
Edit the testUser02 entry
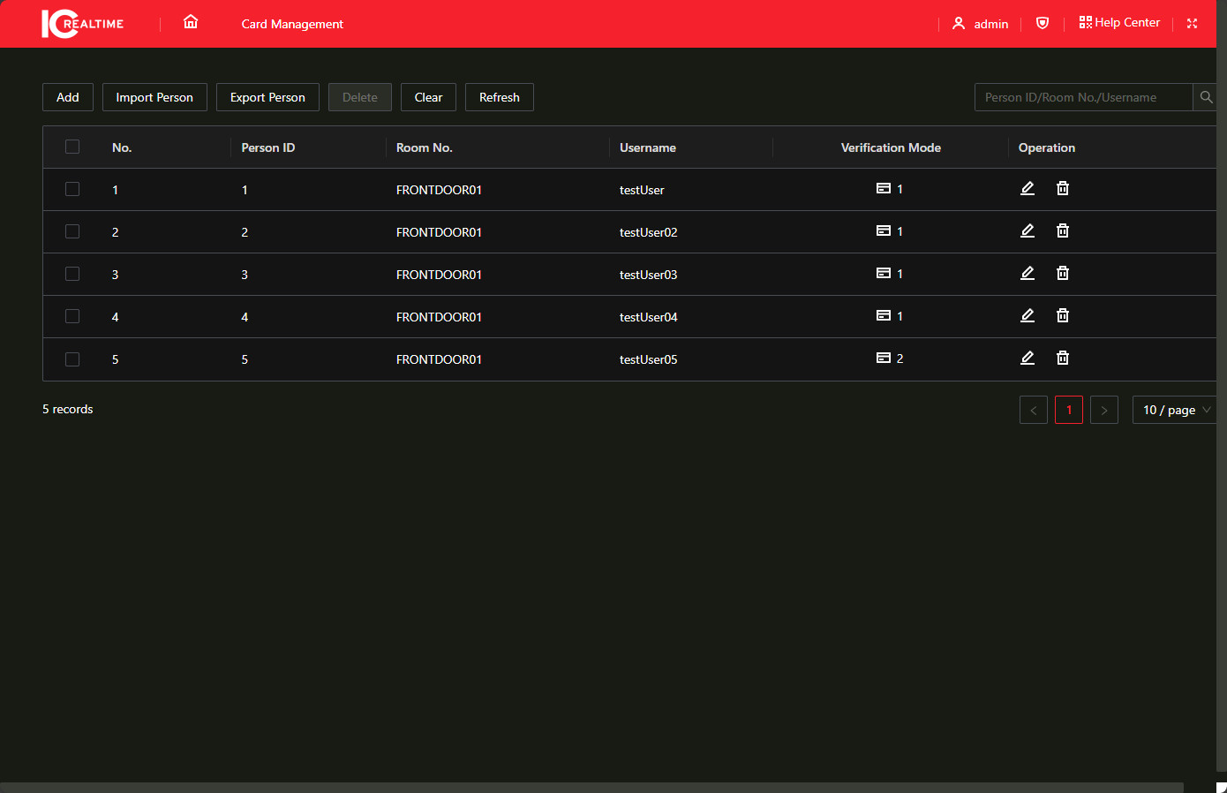coord(1028,230)
